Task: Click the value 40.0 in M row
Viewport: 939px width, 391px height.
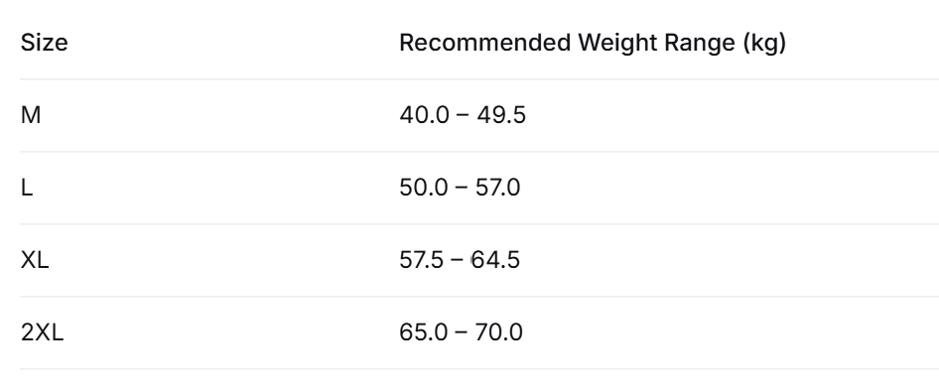Action: 424,115
